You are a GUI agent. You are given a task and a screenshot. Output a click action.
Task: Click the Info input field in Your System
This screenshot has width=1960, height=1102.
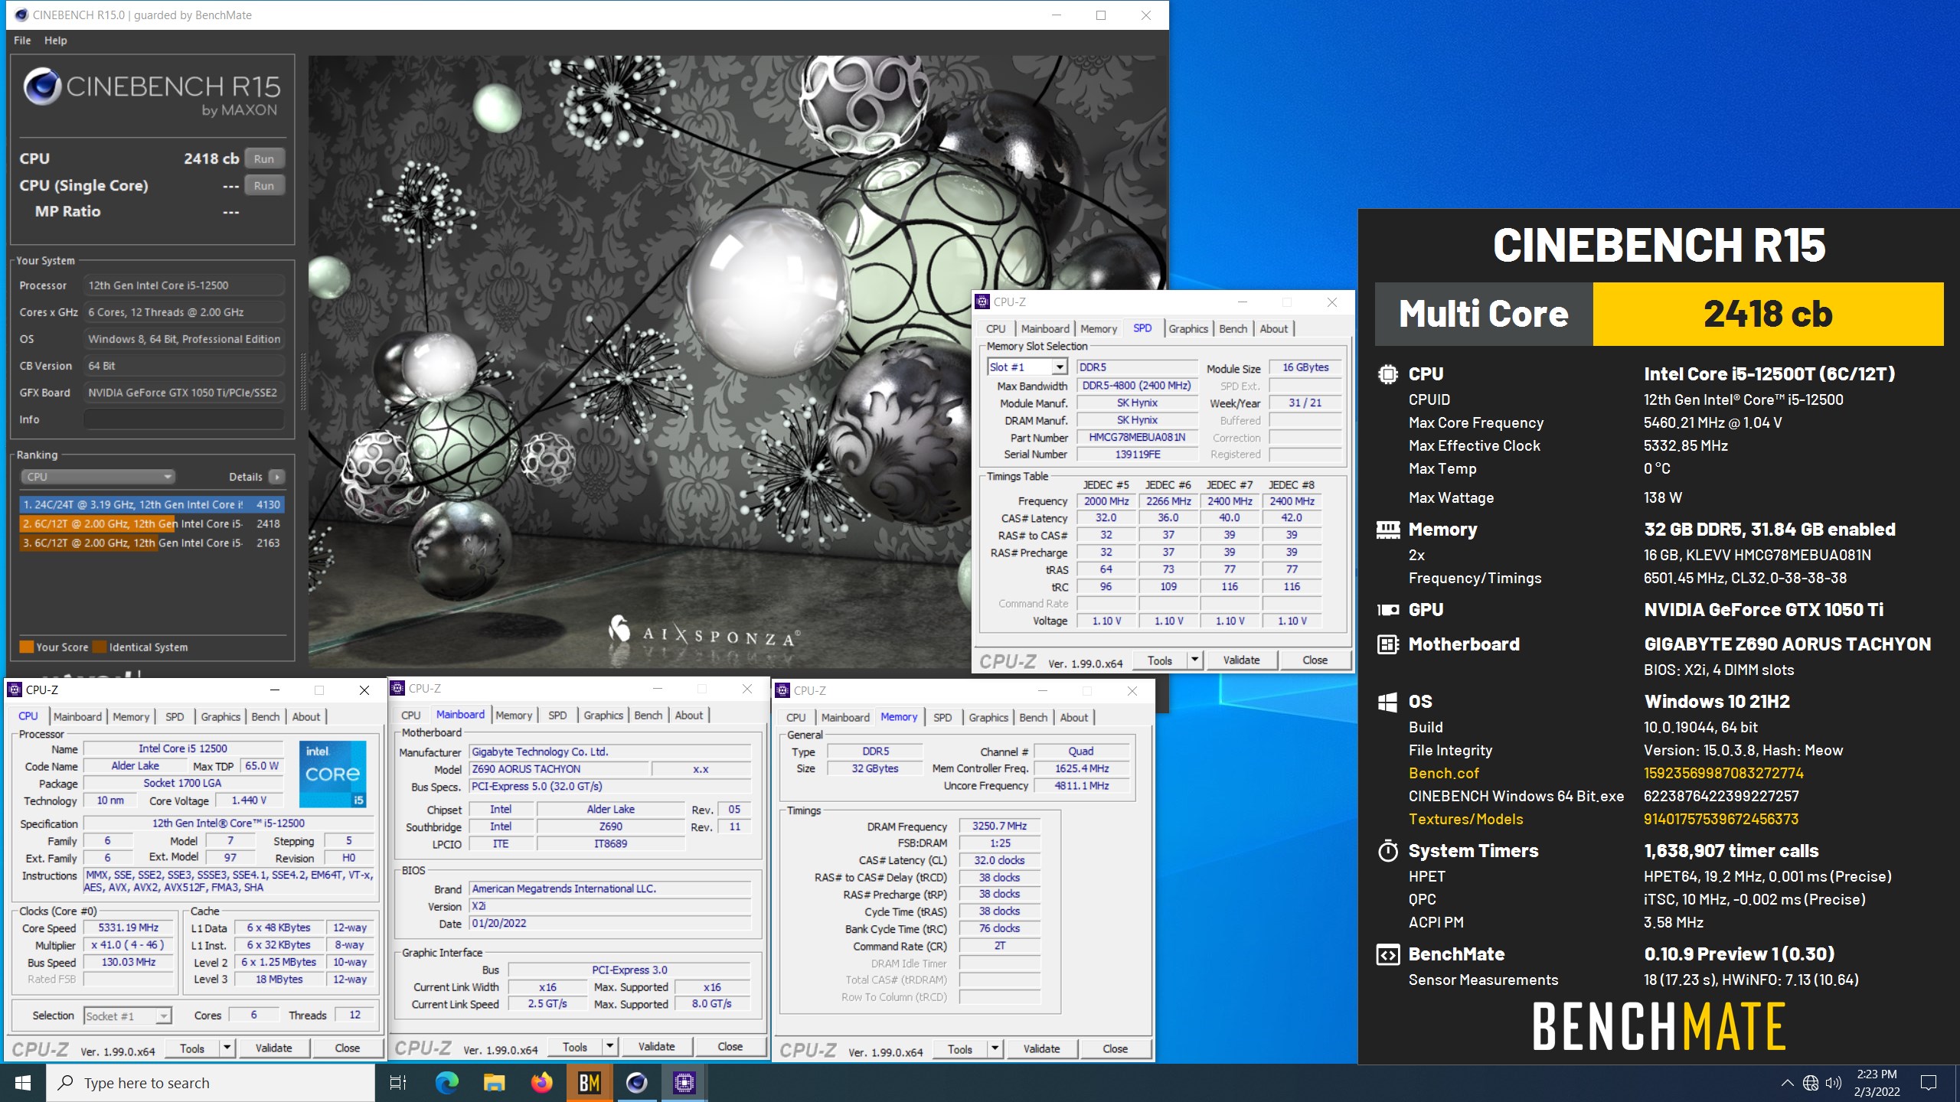coord(184,419)
